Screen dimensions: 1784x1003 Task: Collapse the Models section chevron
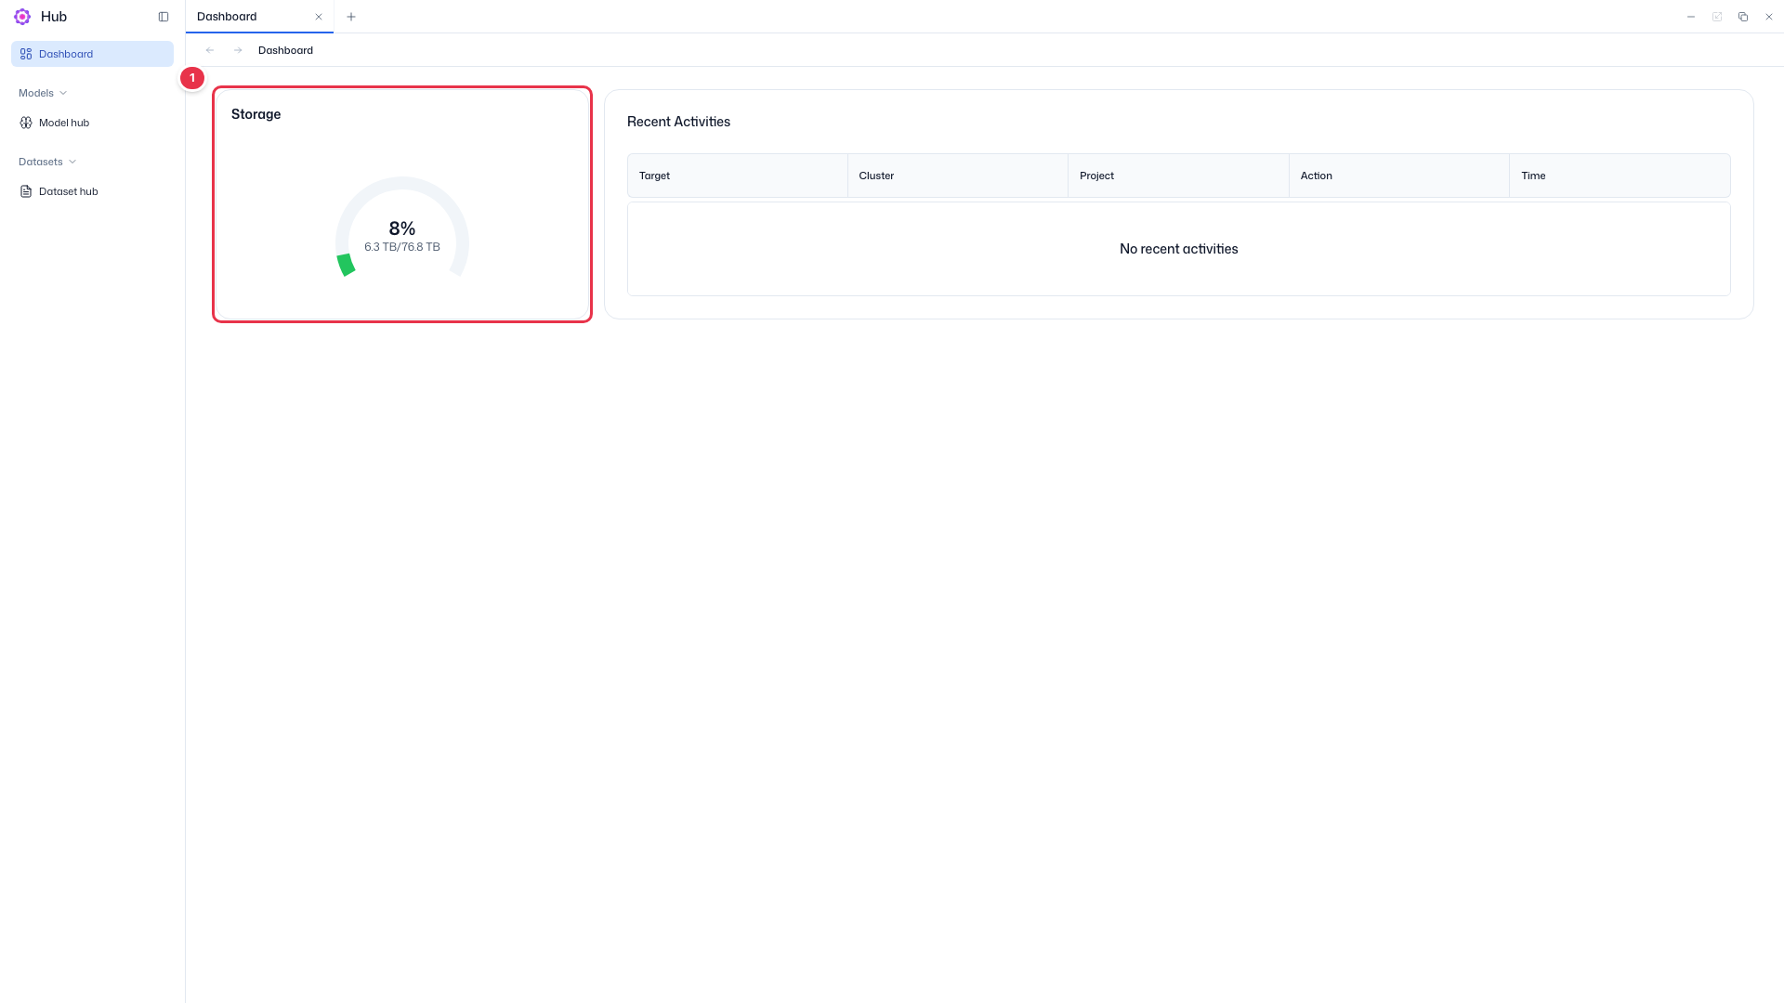pyautogui.click(x=63, y=93)
